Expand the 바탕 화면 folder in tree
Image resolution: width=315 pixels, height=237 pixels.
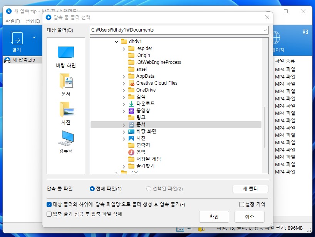[124, 132]
